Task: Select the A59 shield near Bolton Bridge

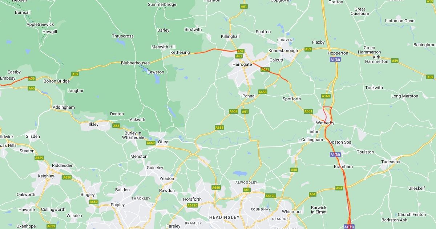Action: coord(75,74)
